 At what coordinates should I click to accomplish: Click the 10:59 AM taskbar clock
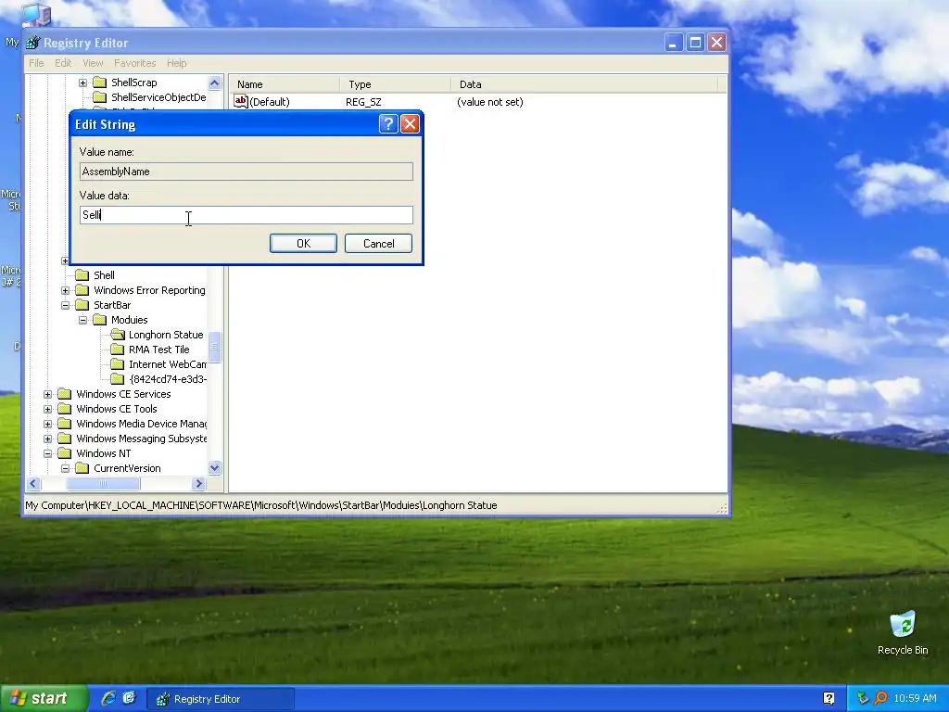[915, 698]
